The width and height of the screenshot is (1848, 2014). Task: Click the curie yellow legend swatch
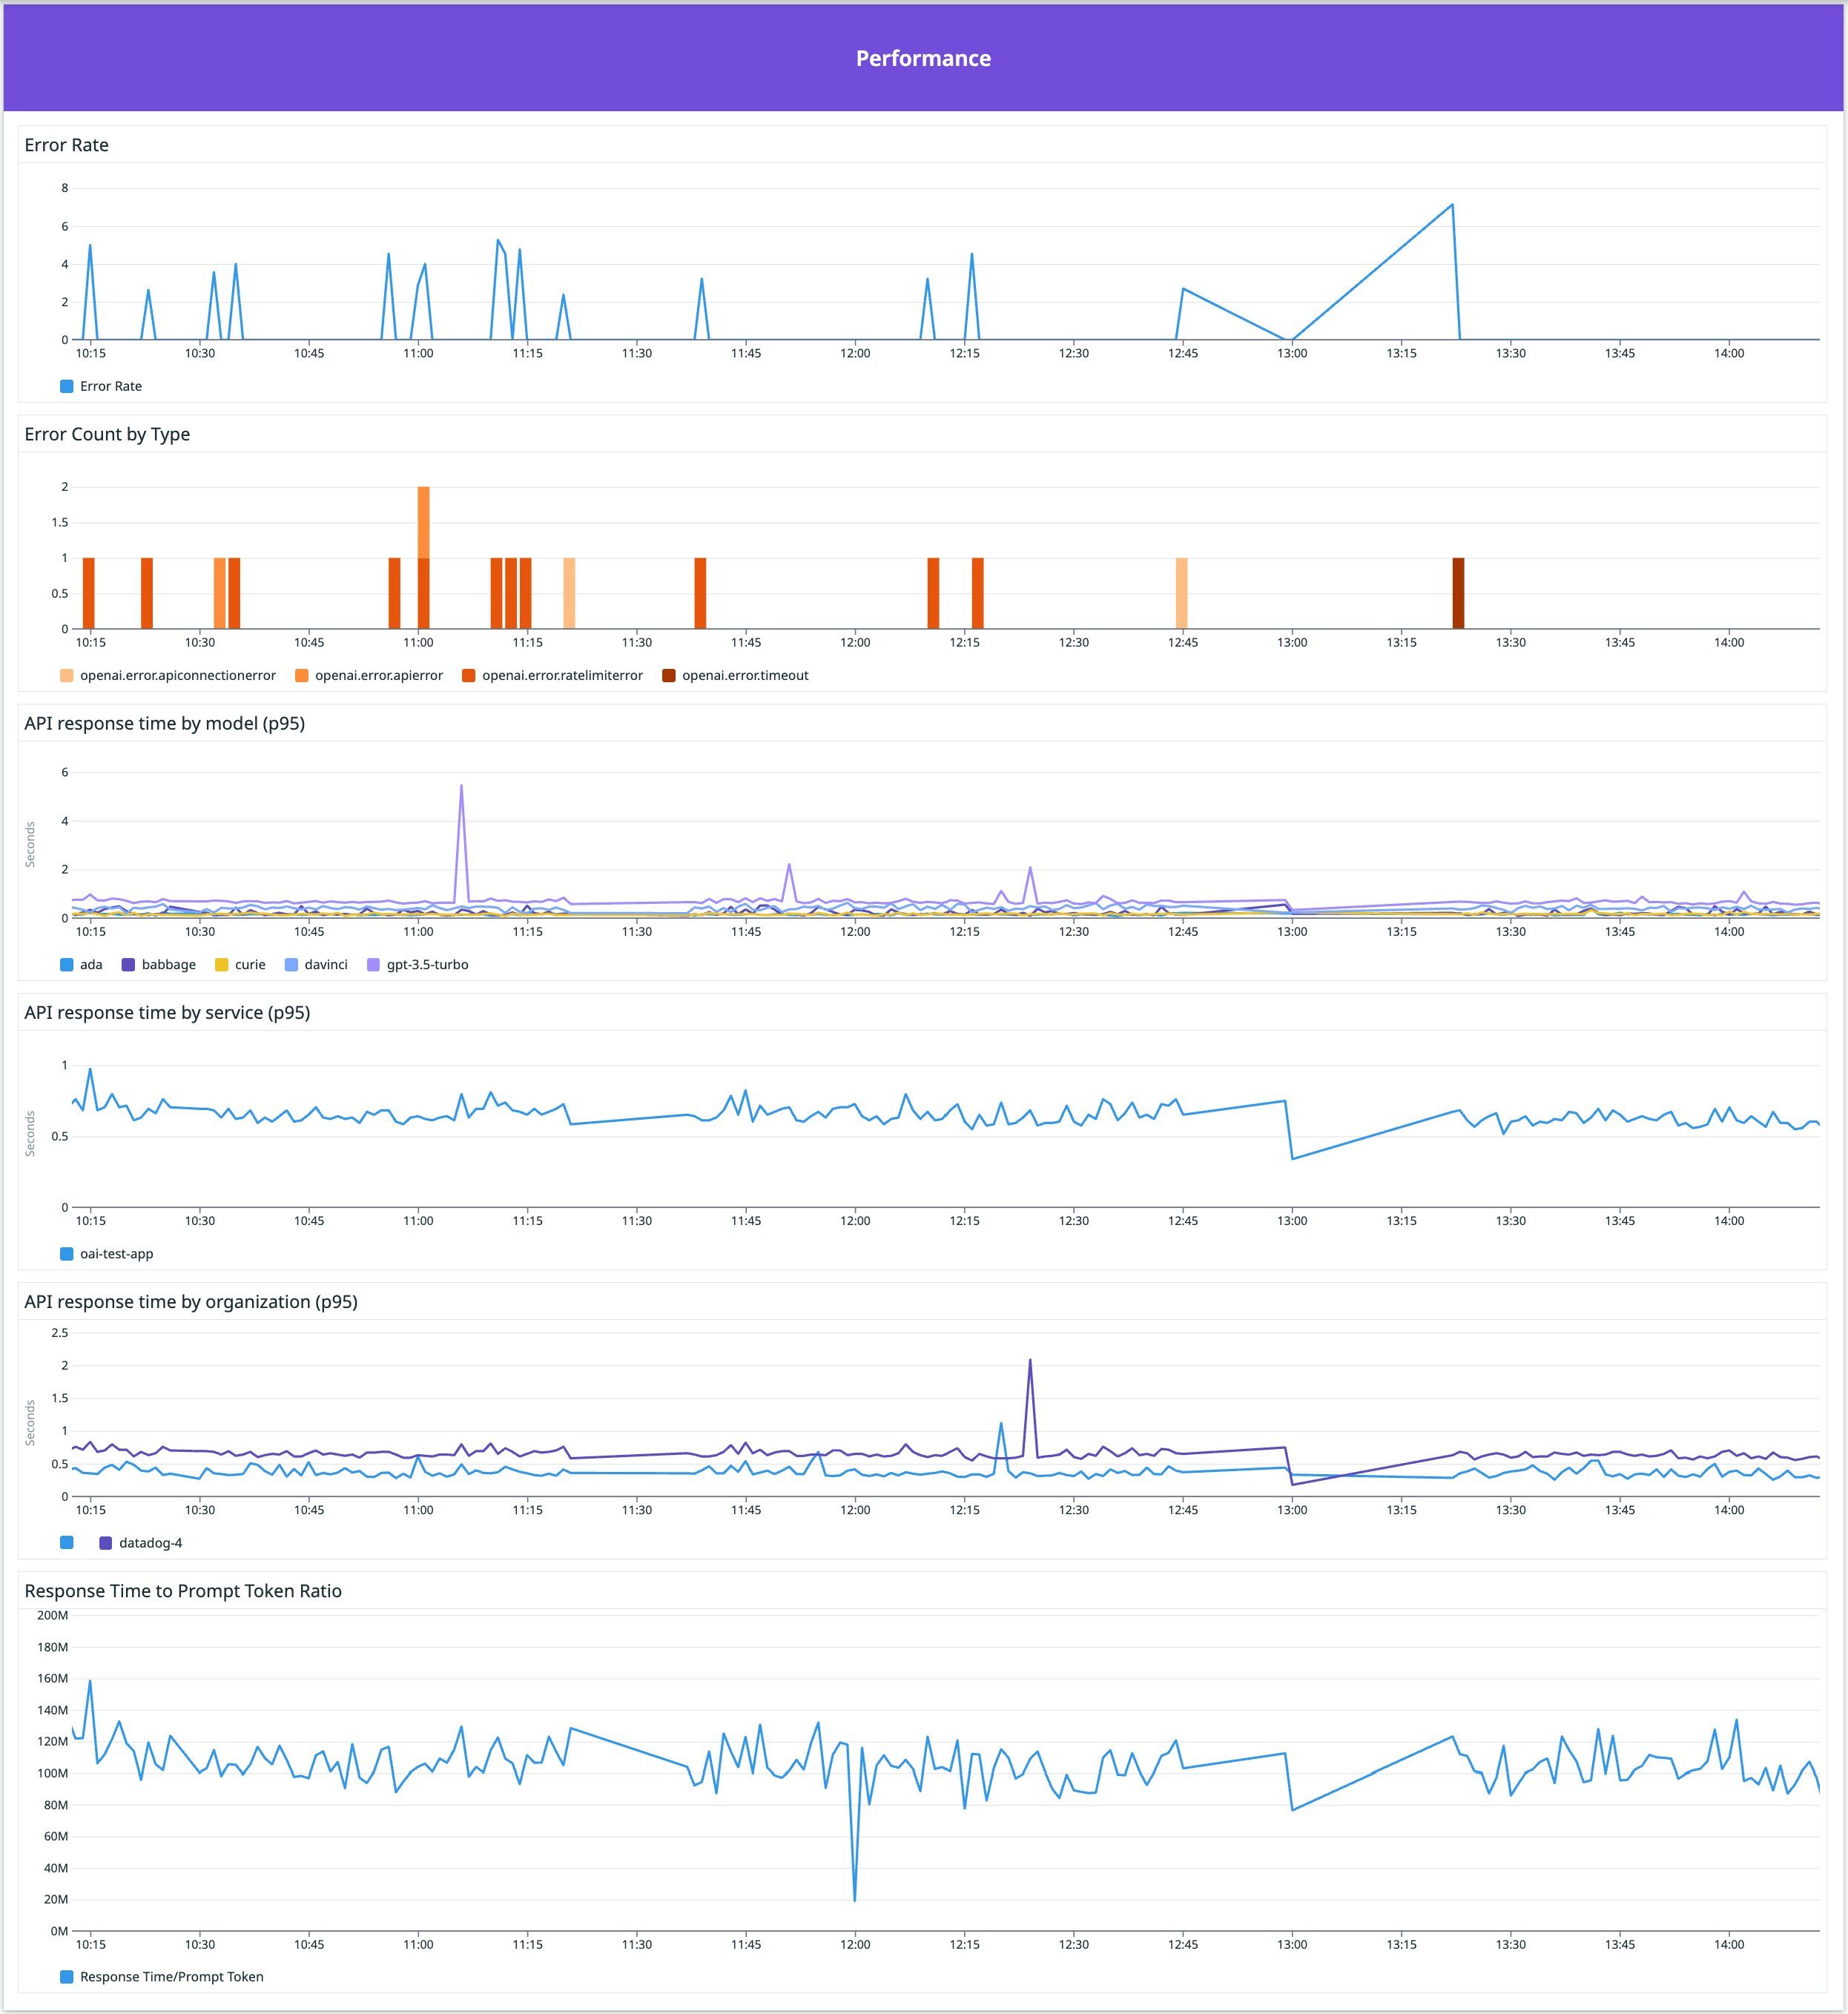click(x=222, y=964)
